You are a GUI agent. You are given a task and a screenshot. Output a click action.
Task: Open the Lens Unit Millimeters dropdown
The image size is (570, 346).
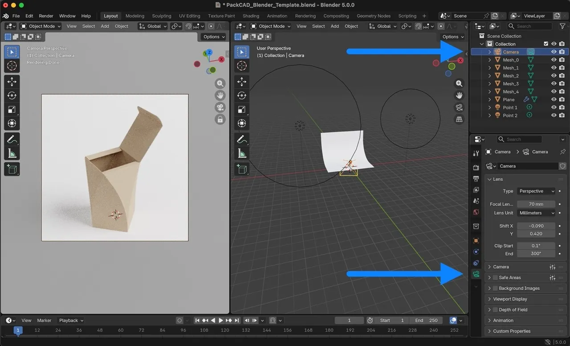click(x=536, y=213)
